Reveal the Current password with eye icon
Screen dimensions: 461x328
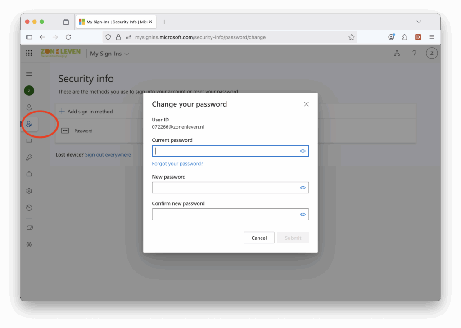(x=303, y=151)
